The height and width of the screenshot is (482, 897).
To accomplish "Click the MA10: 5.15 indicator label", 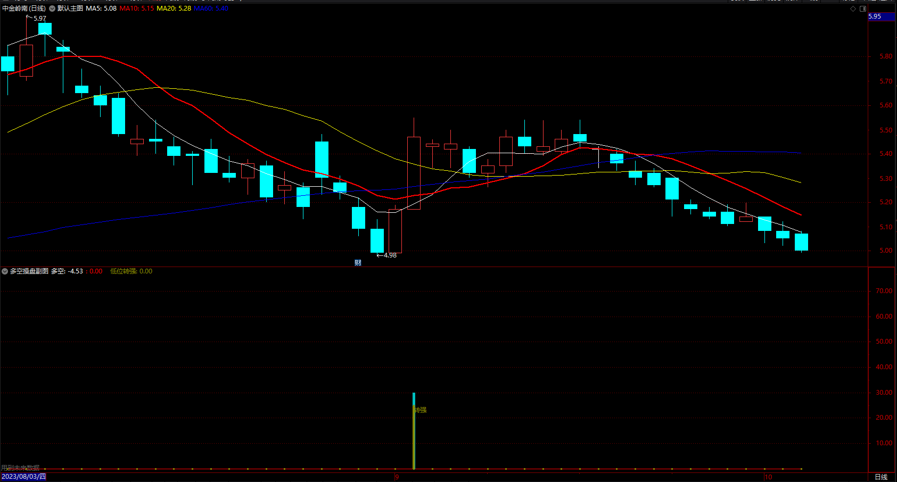I will 137,9.
